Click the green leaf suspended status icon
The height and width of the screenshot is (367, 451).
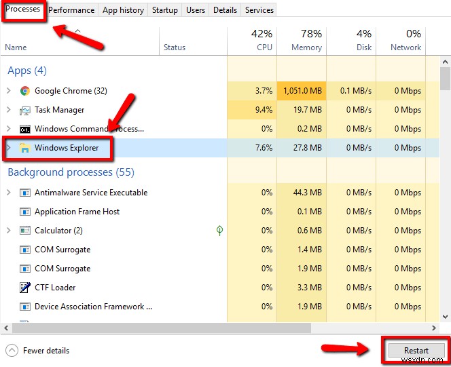tap(220, 231)
